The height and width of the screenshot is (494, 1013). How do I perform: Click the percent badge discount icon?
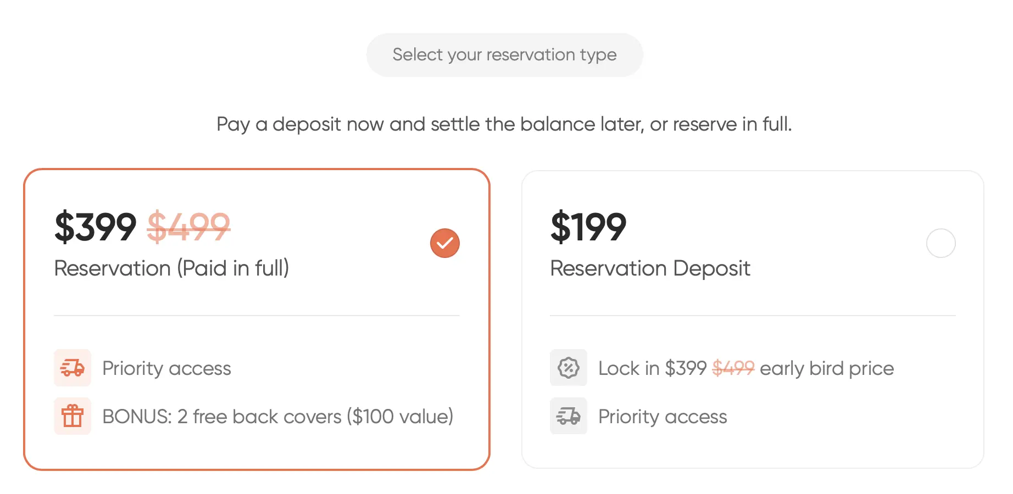[569, 368]
